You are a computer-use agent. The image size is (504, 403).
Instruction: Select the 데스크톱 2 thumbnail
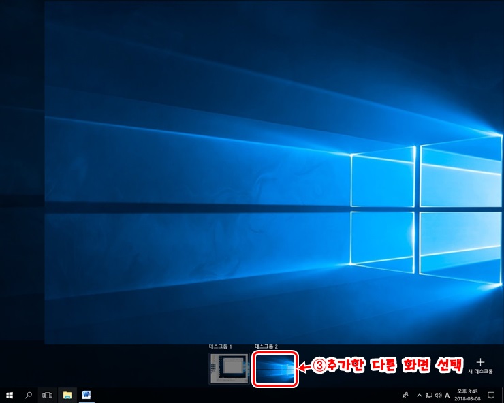point(274,368)
